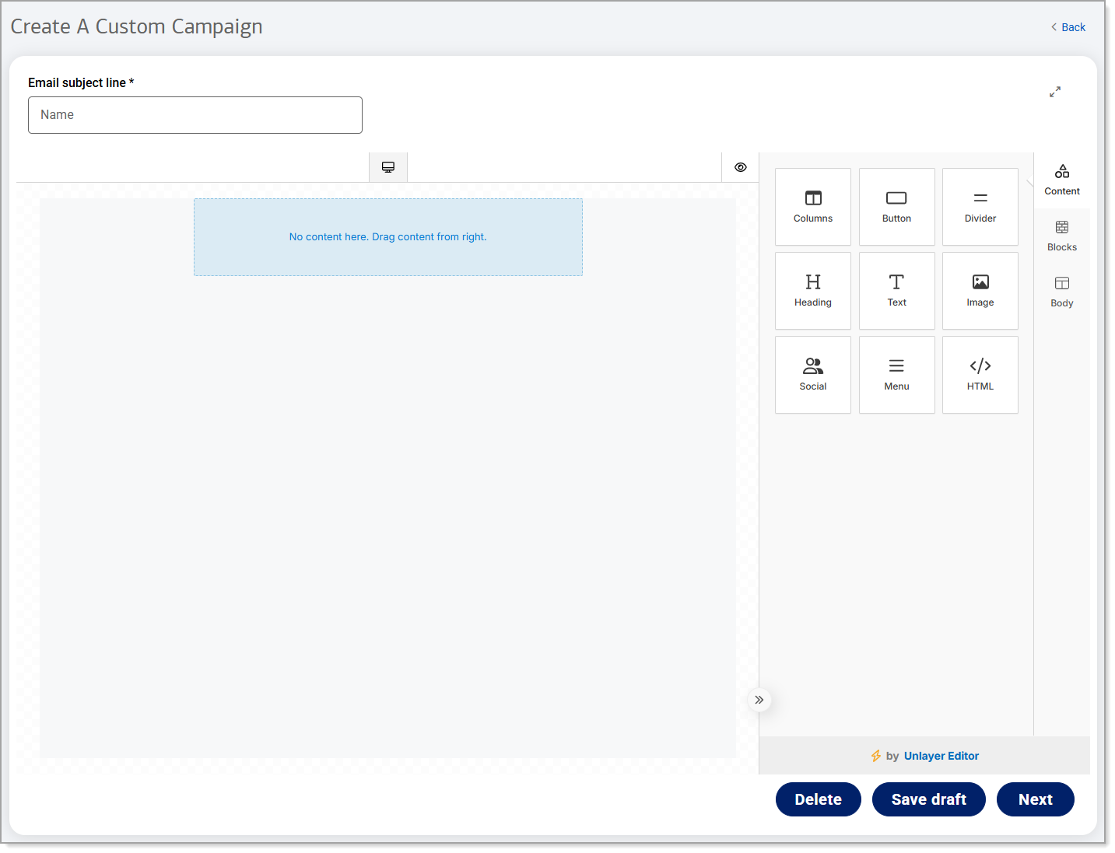Expand editor to fullscreen
This screenshot has height=853, width=1115.
pyautogui.click(x=1054, y=92)
